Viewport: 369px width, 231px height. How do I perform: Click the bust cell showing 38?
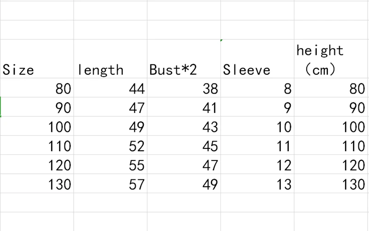[x=184, y=88]
